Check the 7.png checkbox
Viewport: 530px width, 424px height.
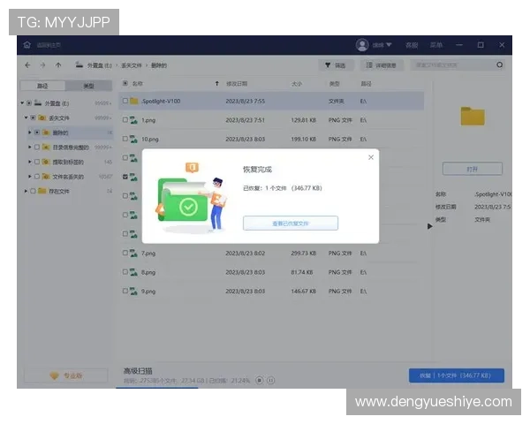(125, 253)
